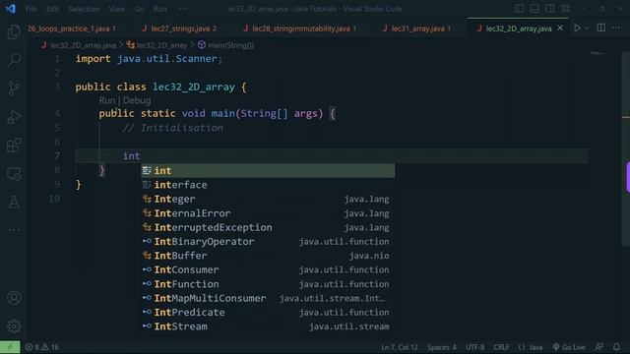
Task: Select 'IntBuffer' java.nio suggestion
Action: click(268, 256)
